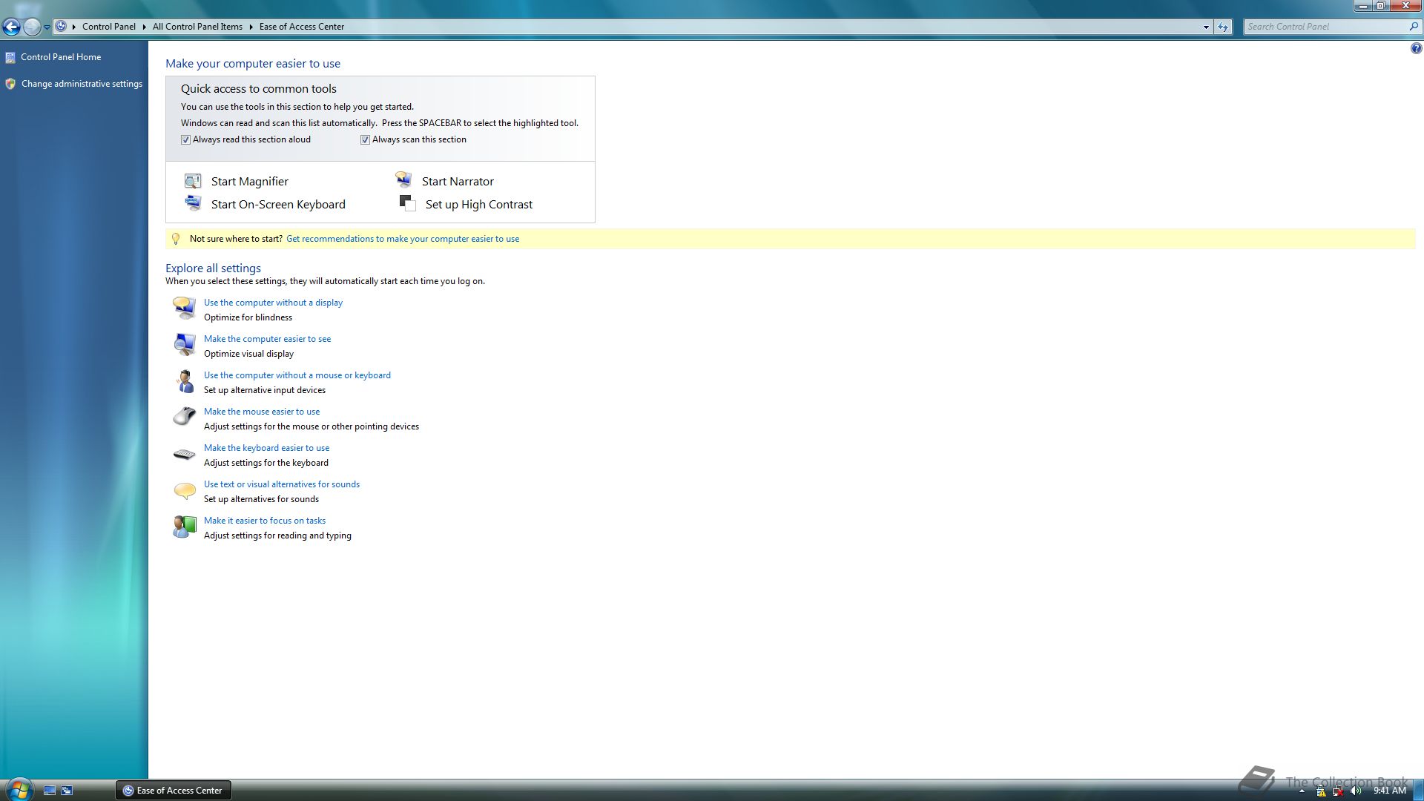
Task: Toggle Always read this section aloud
Action: [x=186, y=139]
